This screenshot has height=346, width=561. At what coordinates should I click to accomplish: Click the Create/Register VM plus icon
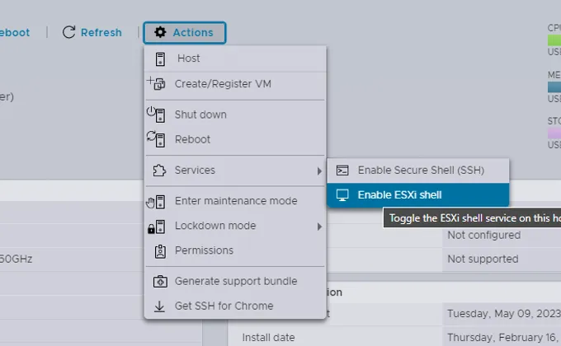pos(156,84)
